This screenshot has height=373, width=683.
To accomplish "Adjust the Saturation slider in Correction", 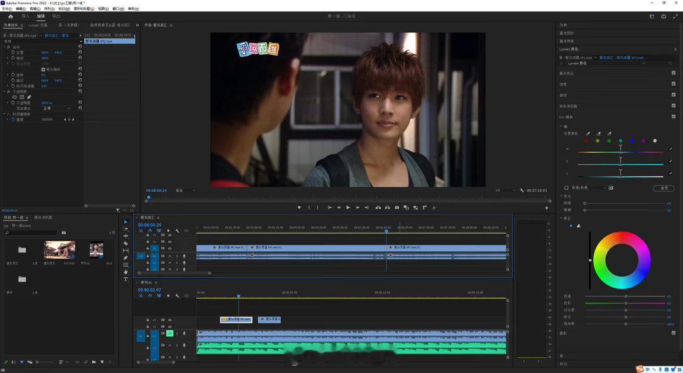I will pyautogui.click(x=625, y=324).
